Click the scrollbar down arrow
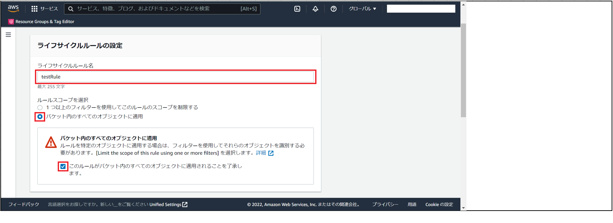This screenshot has height=223, width=613. tap(463, 208)
